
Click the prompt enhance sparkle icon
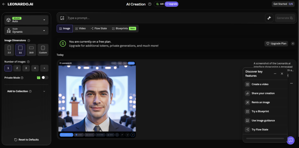pyautogui.click(x=269, y=18)
